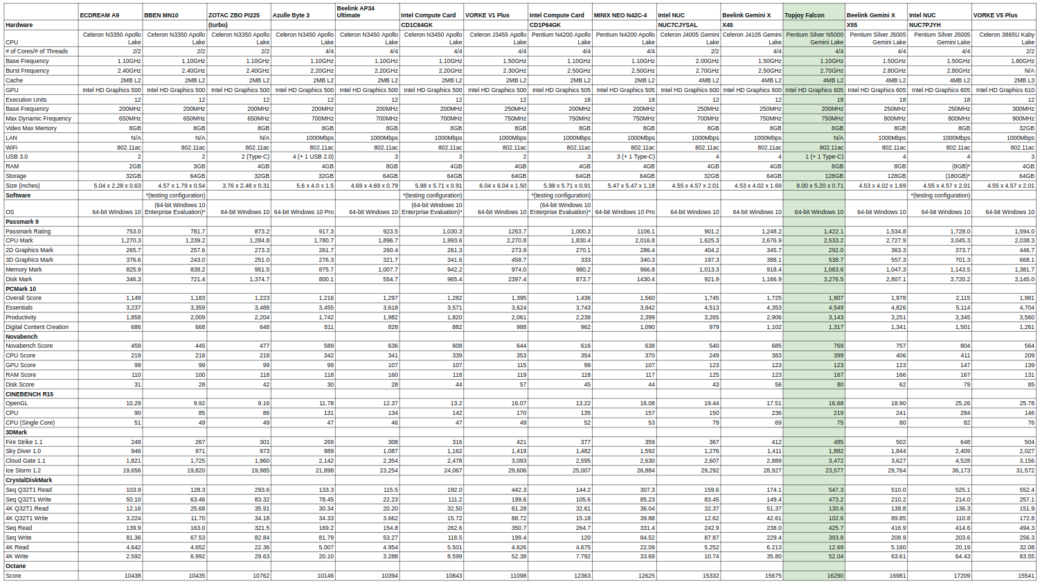
Task: Select the Fire Strike 1.1 row label
Action: (24, 442)
